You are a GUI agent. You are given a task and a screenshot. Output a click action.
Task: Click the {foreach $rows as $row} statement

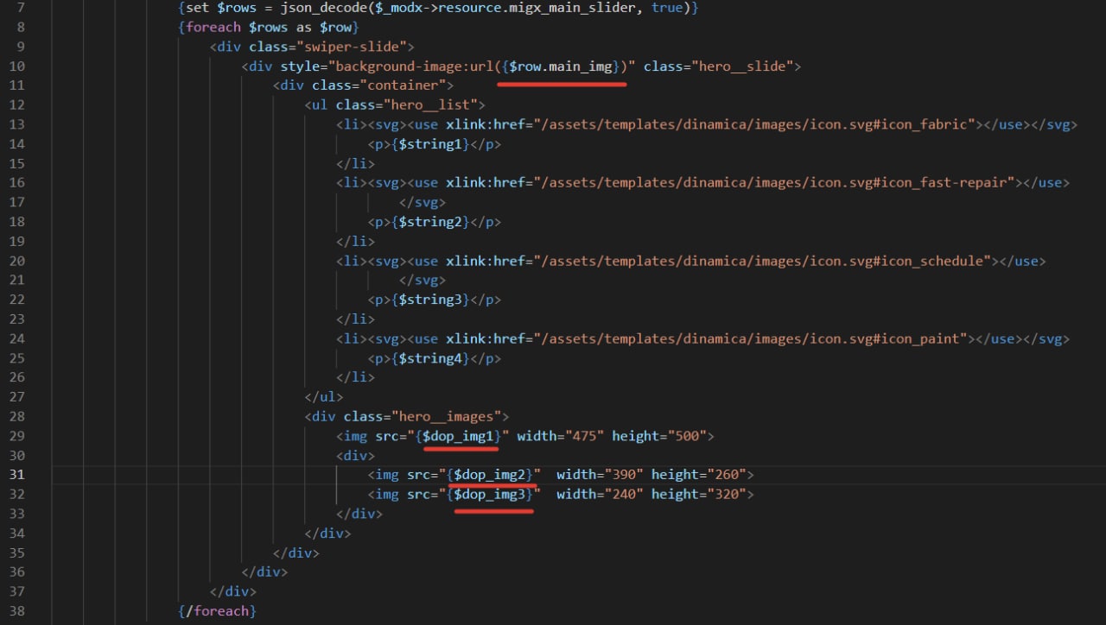[268, 27]
